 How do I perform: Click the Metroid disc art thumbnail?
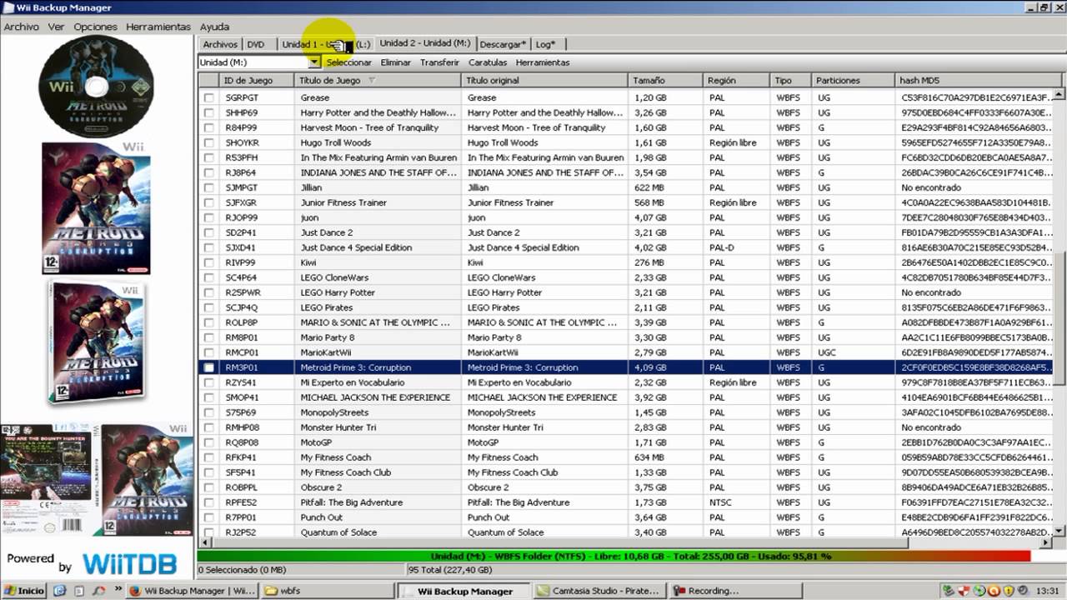click(x=98, y=87)
